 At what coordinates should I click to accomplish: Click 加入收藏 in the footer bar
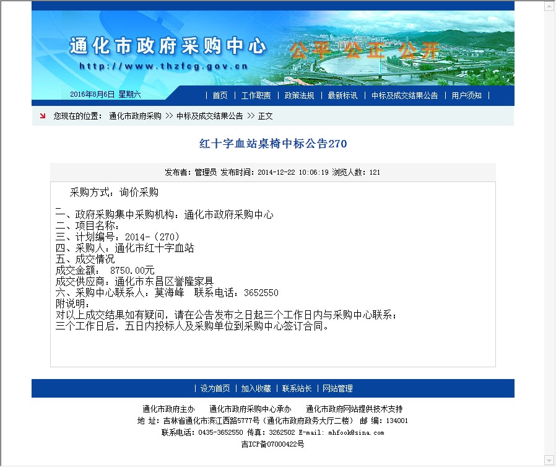[x=256, y=388]
